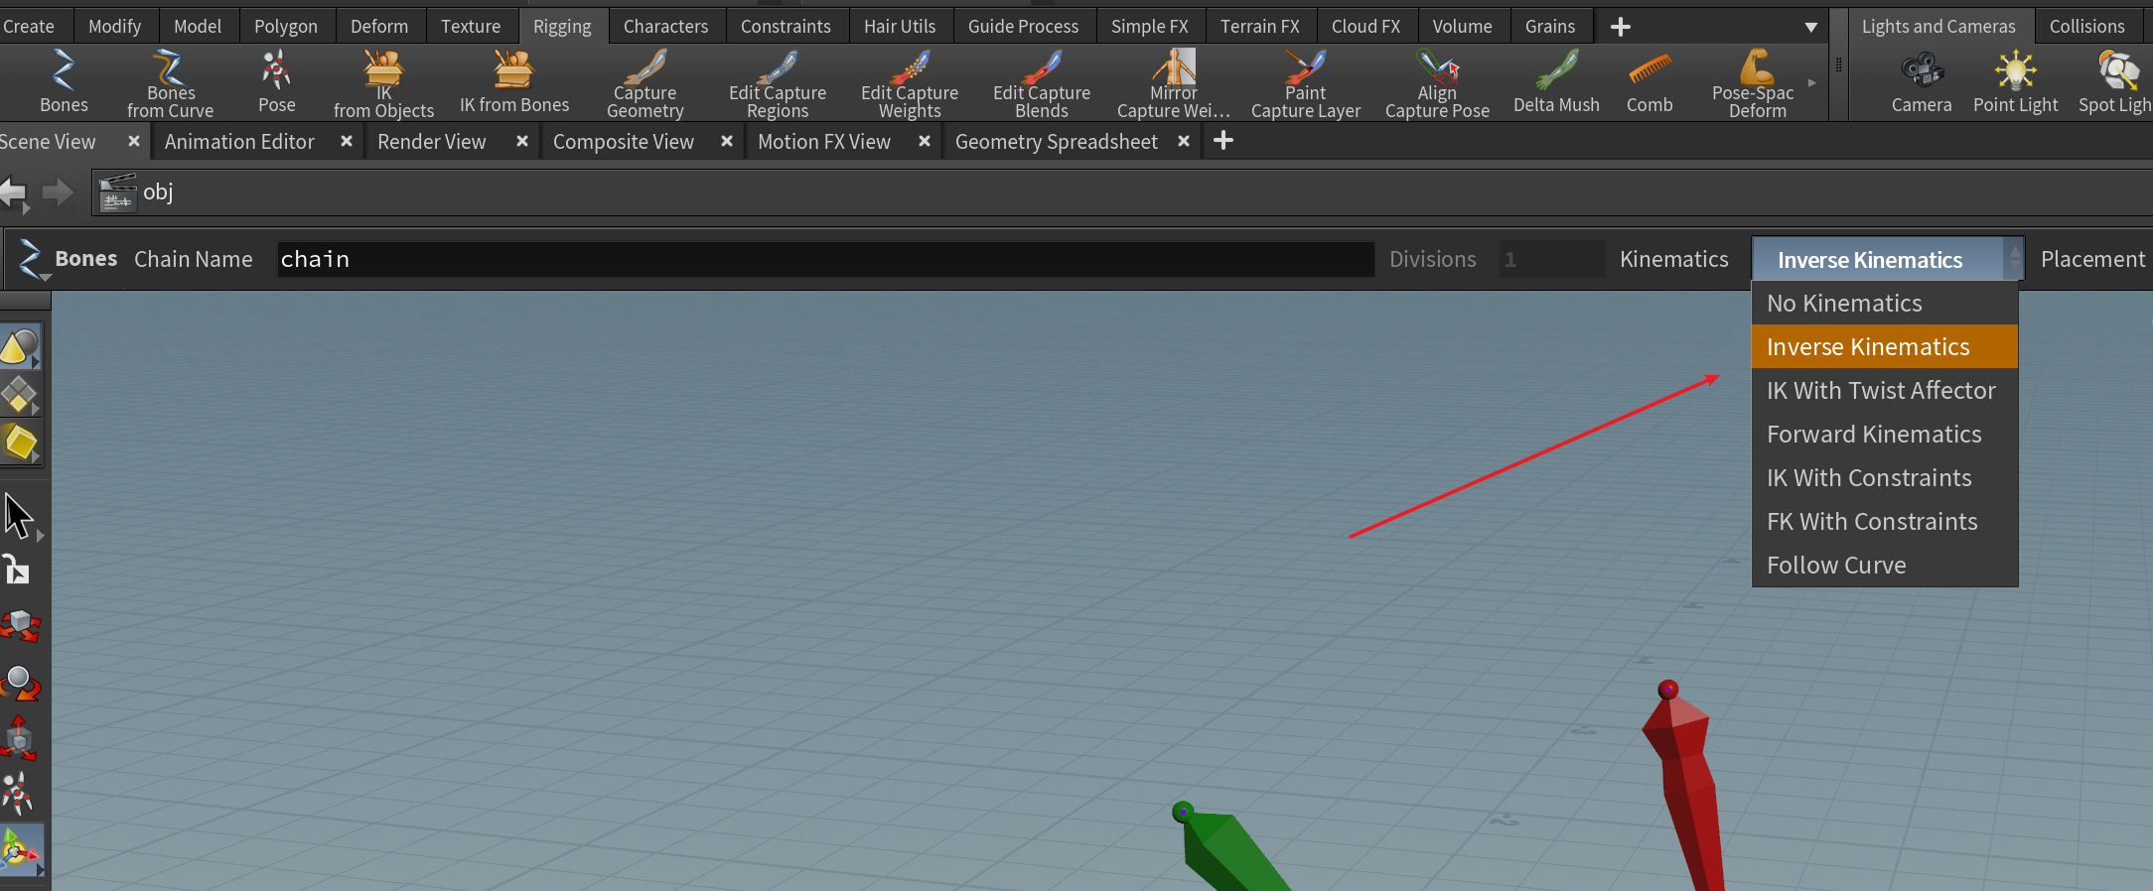The image size is (2153, 891).
Task: Open the Create shelf tab
Action: tap(29, 26)
